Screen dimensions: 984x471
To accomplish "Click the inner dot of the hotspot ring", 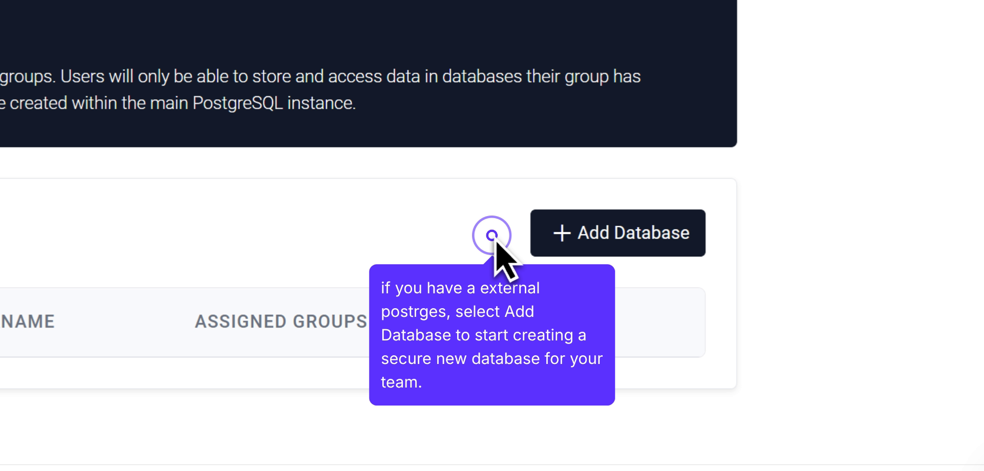I will [491, 235].
